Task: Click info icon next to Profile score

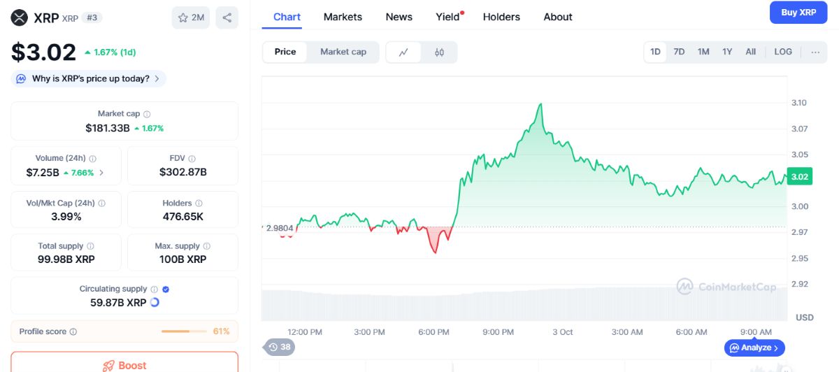Action: point(73,331)
